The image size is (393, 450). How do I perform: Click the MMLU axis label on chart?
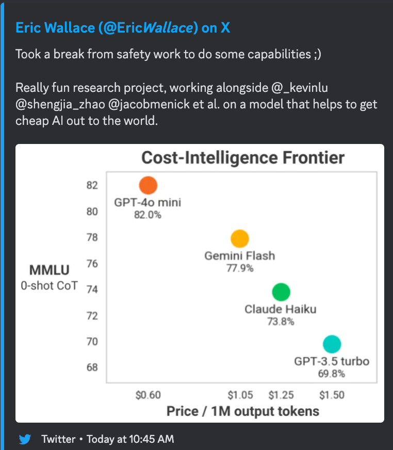50,270
